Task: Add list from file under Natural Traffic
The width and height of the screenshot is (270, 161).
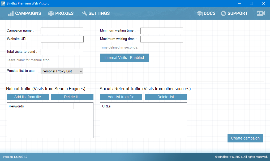Action: pyautogui.click(x=28, y=97)
